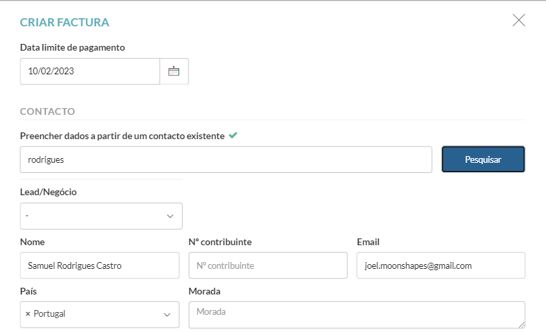Click the Email label

[368, 242]
